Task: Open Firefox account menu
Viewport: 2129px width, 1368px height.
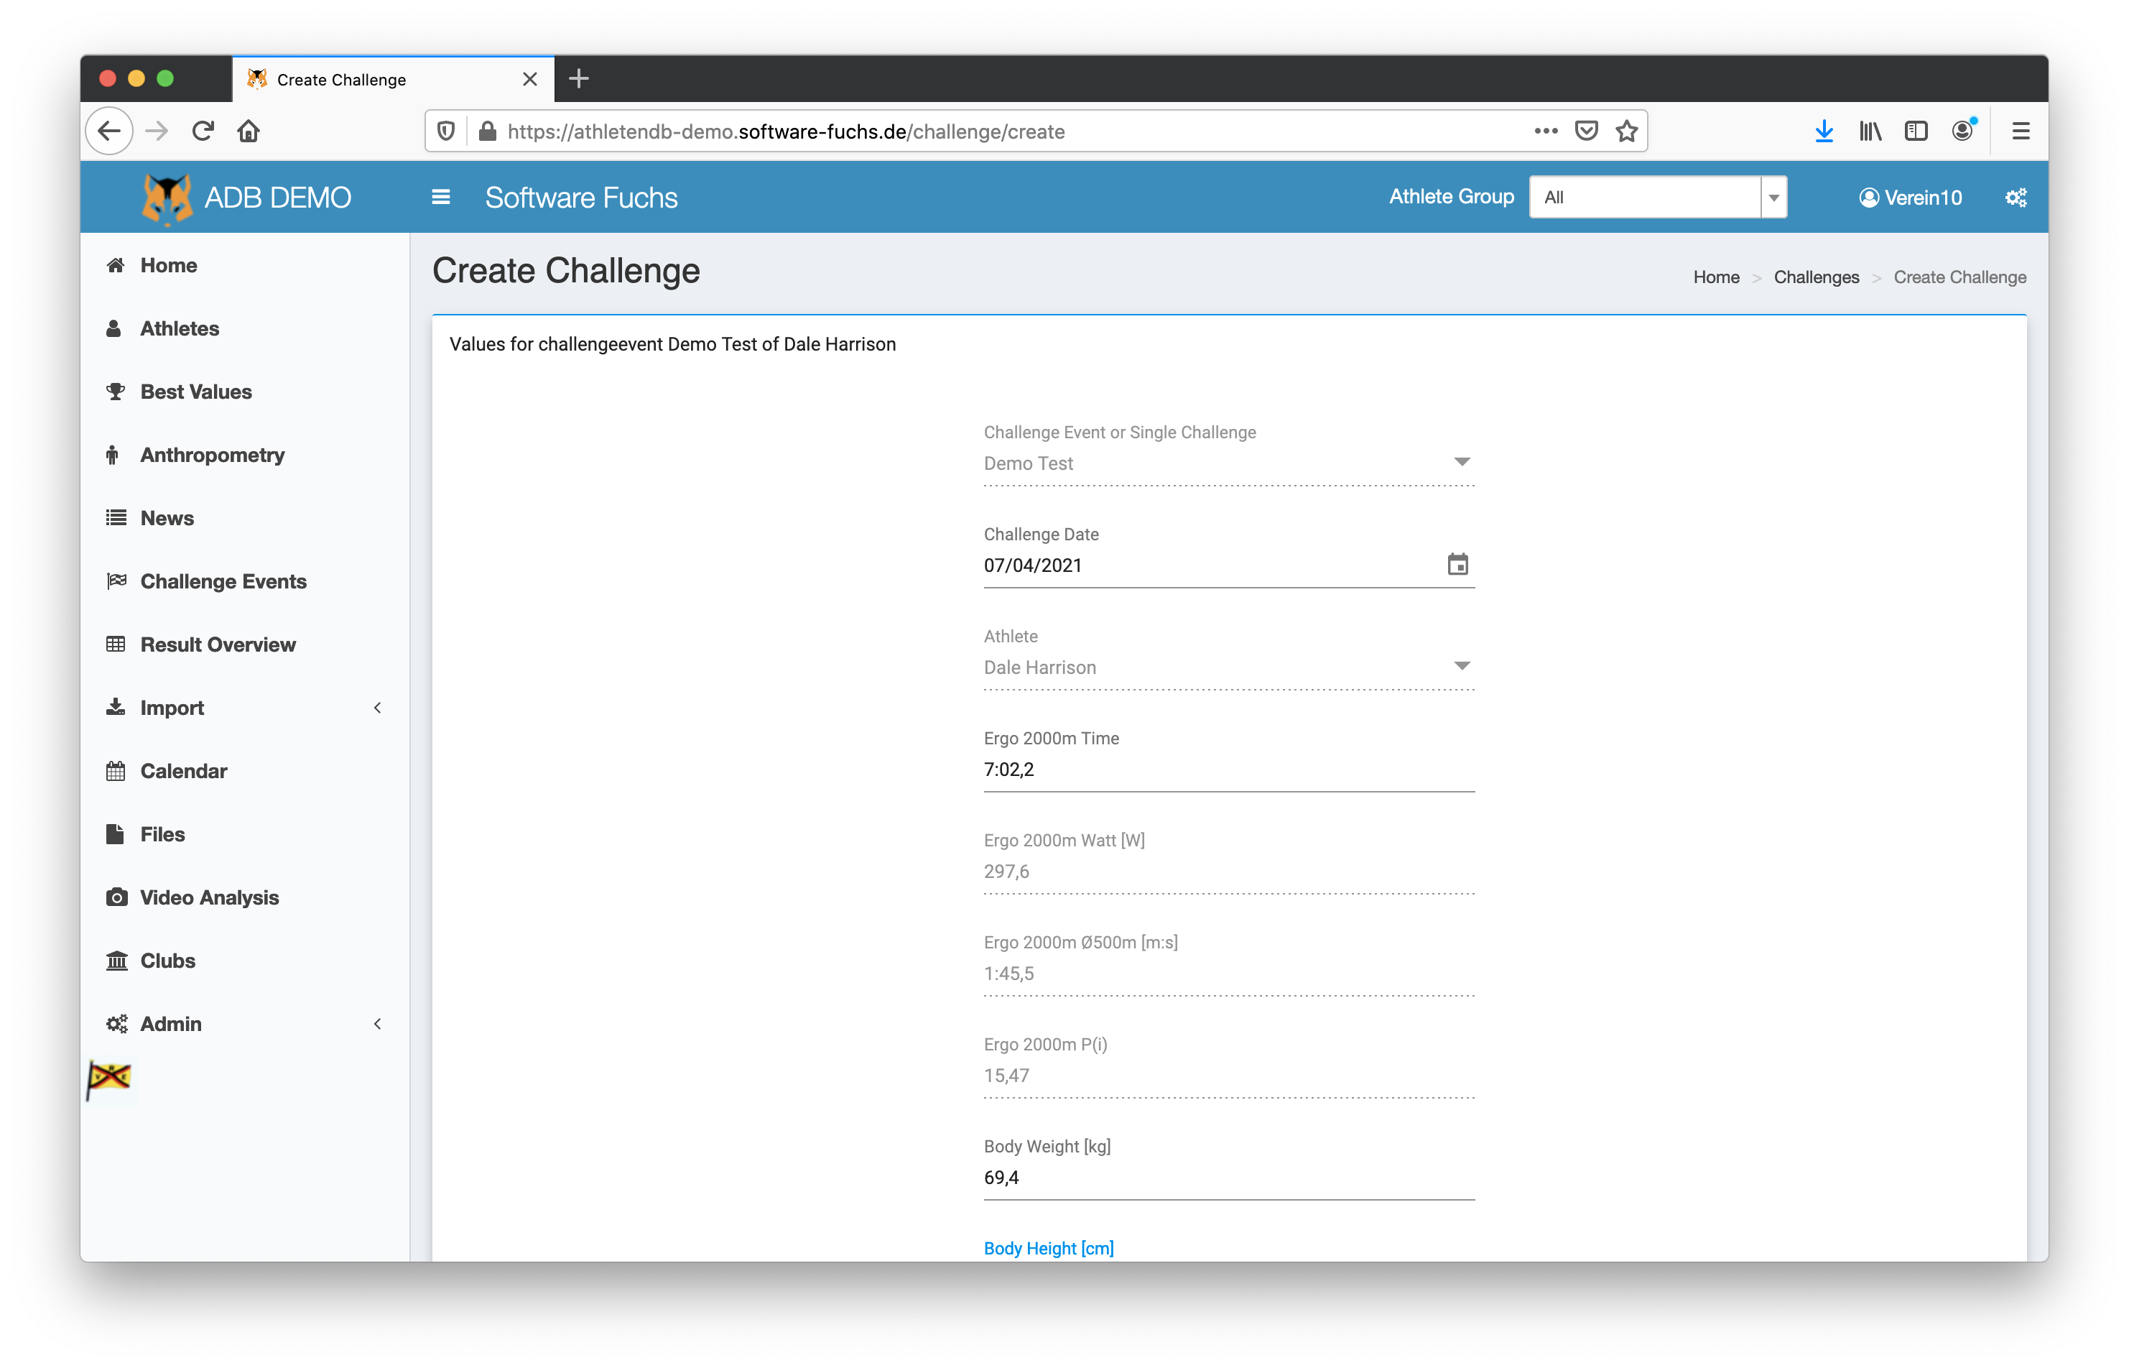Action: pyautogui.click(x=1963, y=131)
